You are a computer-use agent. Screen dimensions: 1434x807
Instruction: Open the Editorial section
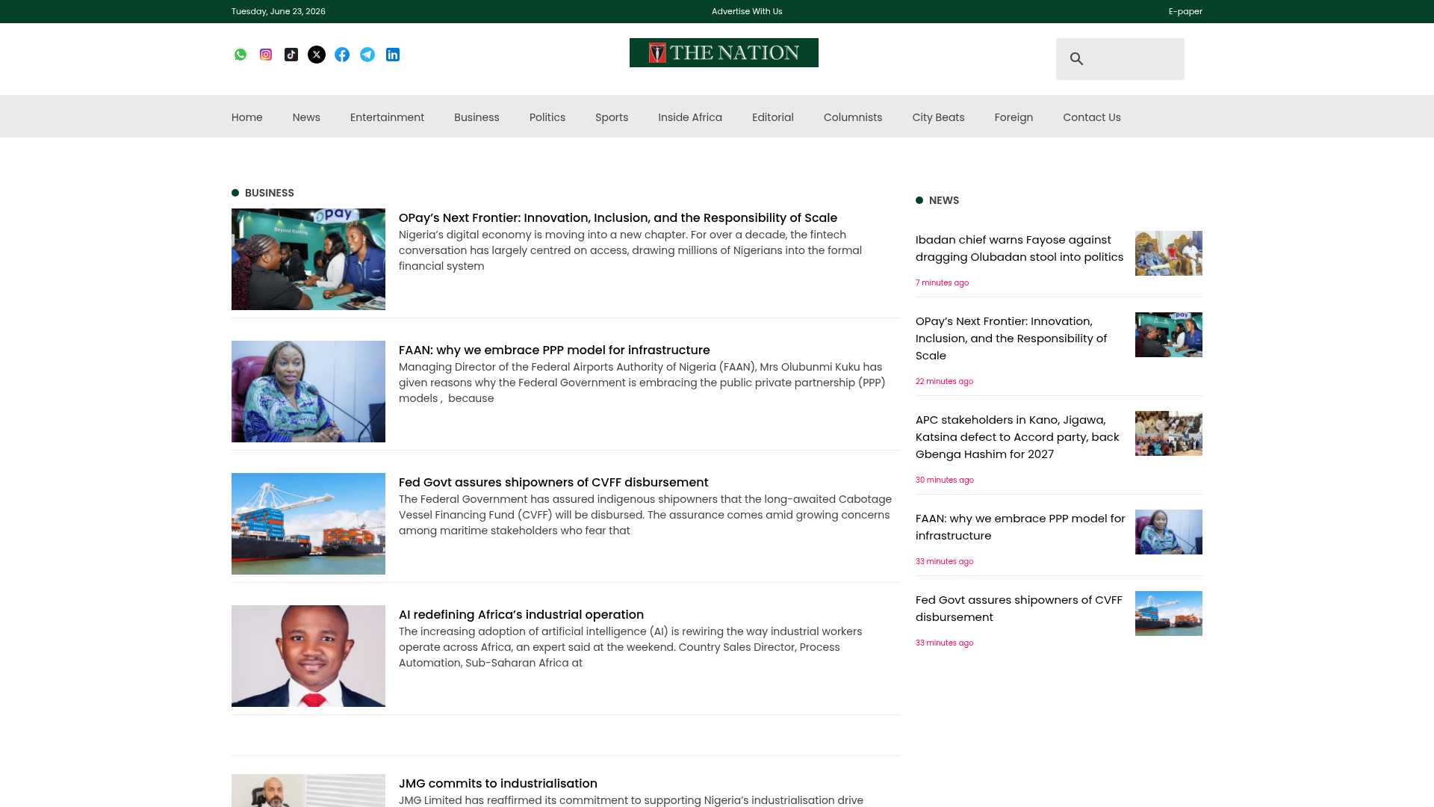coord(773,117)
